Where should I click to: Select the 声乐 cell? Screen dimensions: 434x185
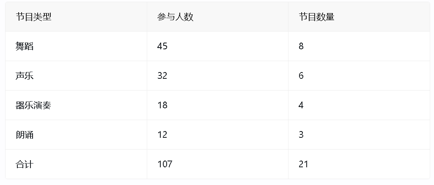pyautogui.click(x=25, y=76)
